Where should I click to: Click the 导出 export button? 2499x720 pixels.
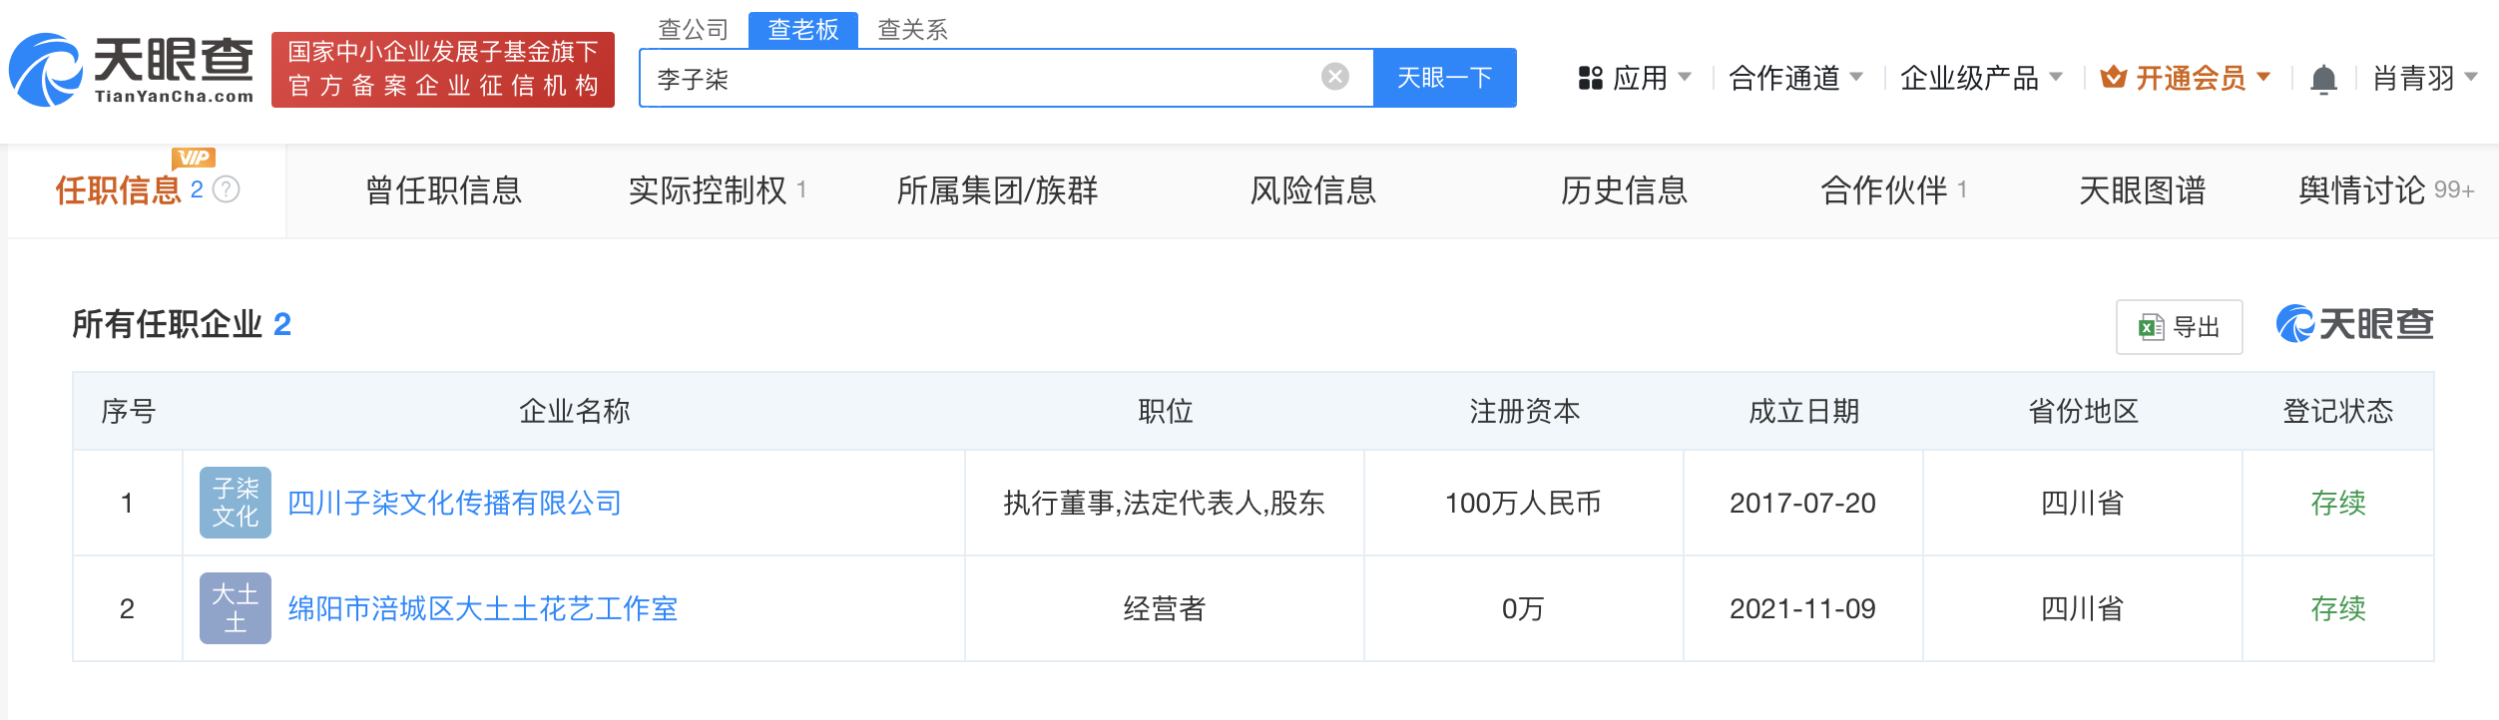click(2179, 327)
